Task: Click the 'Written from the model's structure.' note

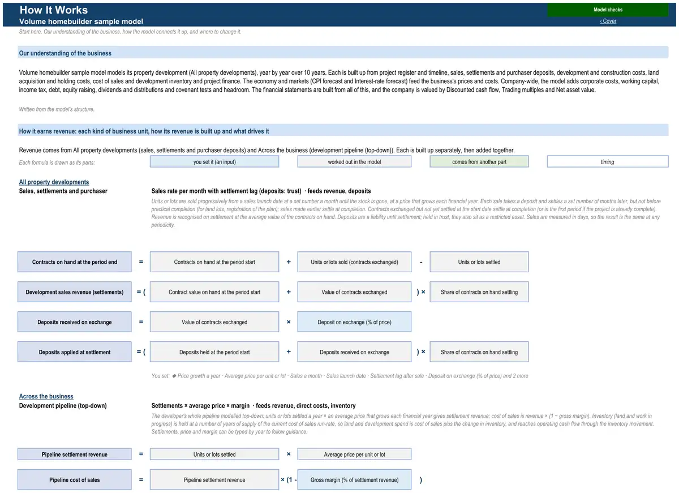Action: (57, 109)
